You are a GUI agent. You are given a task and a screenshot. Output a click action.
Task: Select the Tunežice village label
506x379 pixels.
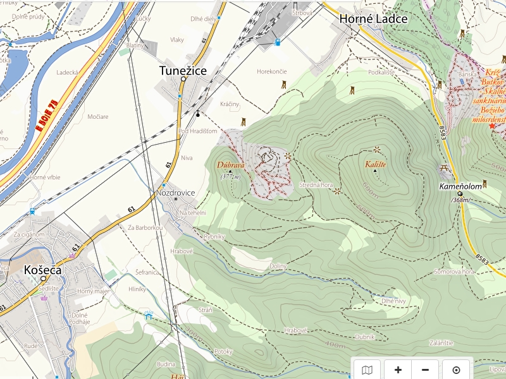[x=183, y=71]
